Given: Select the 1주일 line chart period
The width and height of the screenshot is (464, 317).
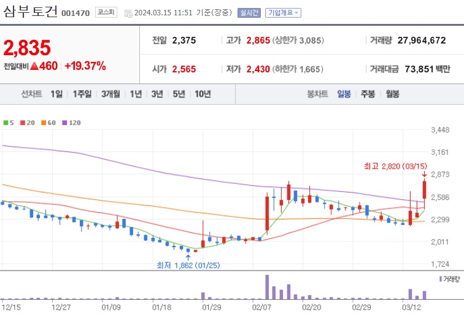Looking at the screenshot, I should point(82,94).
